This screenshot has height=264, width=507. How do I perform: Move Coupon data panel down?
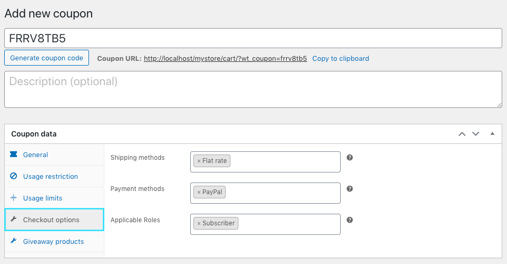476,134
